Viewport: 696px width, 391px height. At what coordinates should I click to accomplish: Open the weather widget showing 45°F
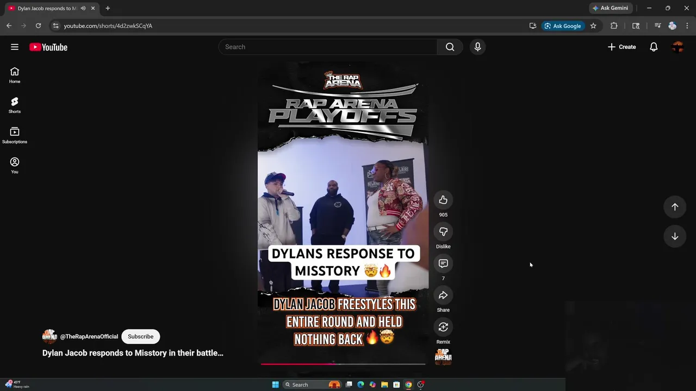tap(17, 384)
